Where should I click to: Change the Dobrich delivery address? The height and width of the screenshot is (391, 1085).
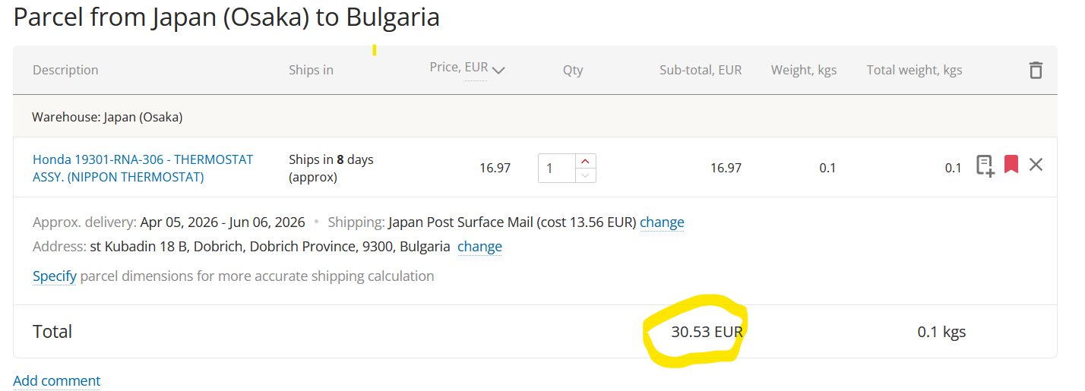click(x=479, y=247)
